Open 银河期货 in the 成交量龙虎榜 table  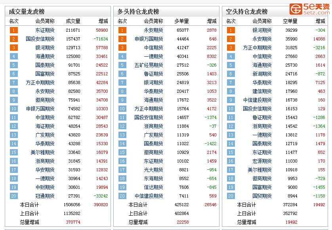pos(45,48)
